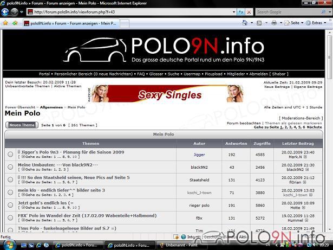This screenshot has height=250, width=333.
Task: Click the RSS feeds icon
Action: coord(259,23)
